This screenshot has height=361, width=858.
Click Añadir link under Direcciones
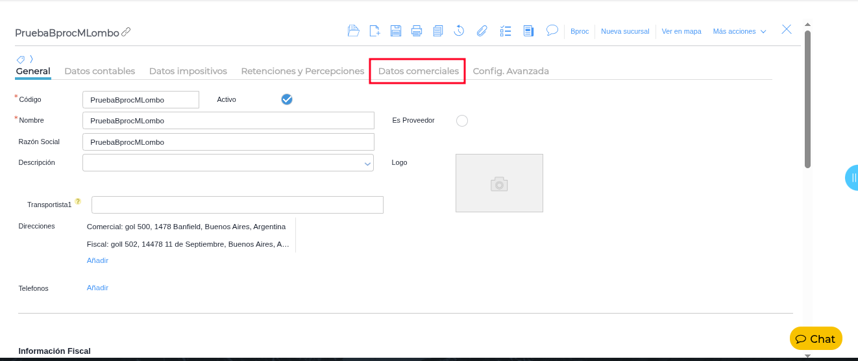pos(97,260)
